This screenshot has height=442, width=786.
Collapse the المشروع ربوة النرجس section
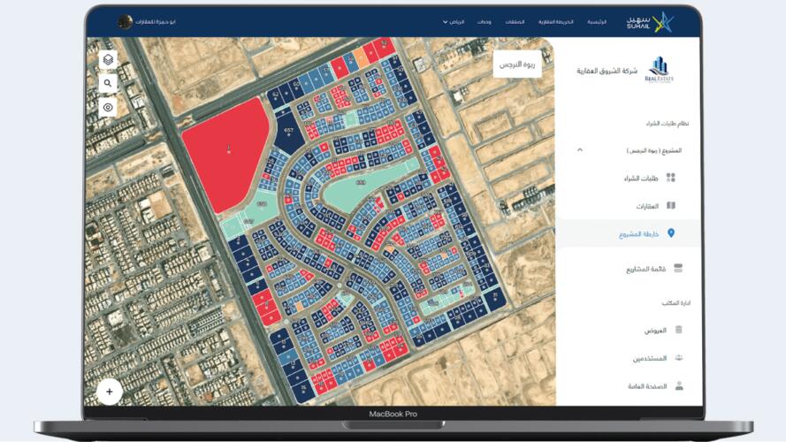pyautogui.click(x=580, y=150)
